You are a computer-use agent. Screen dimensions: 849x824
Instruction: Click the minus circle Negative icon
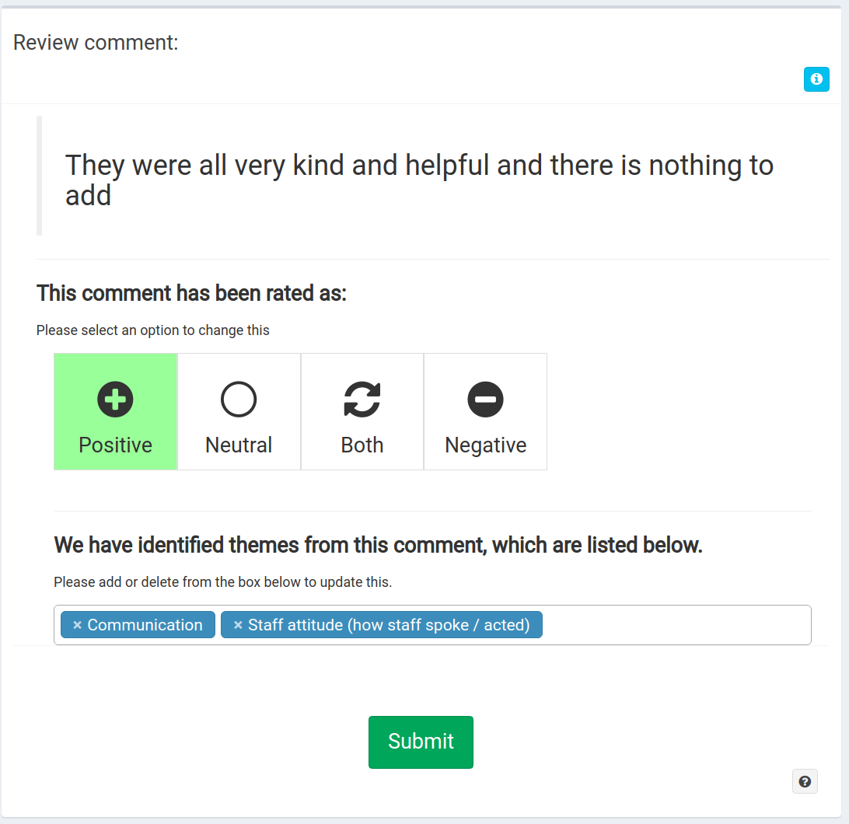[x=486, y=400]
